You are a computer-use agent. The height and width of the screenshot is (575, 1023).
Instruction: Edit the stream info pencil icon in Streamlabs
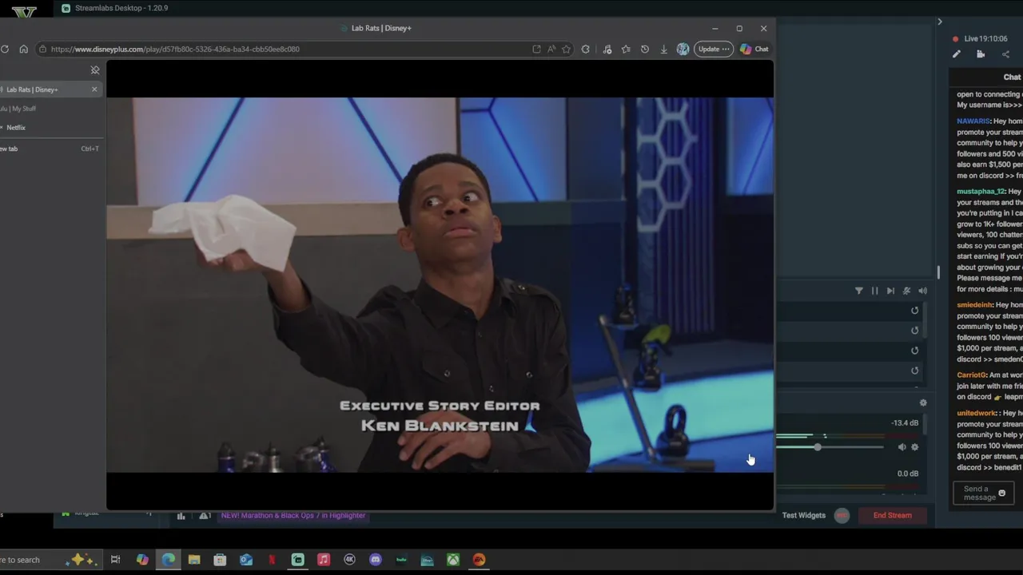[957, 54]
